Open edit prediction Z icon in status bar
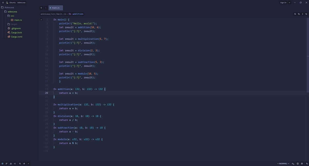Image resolution: width=309 pixels, height=166 pixels. pos(293,163)
